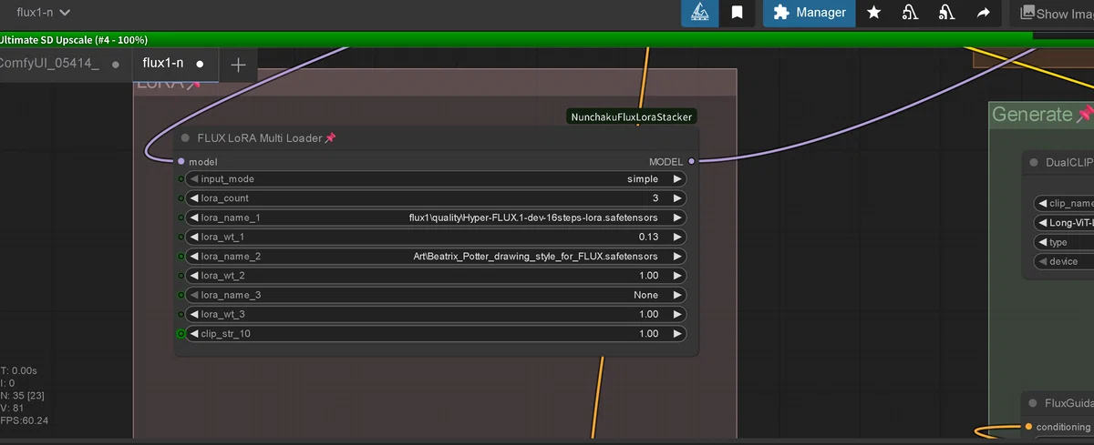Increase lora_wt_1 with right arrow
1094x445 pixels.
coord(677,237)
